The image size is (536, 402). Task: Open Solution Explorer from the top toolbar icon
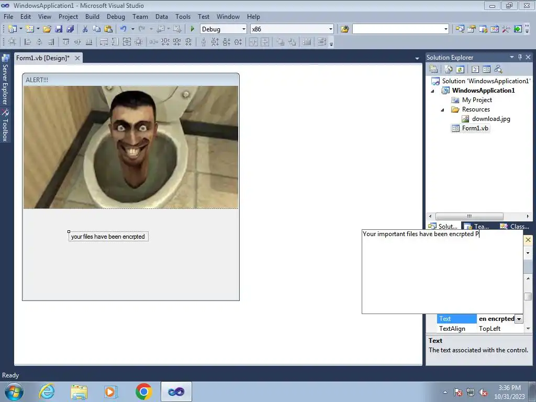click(460, 29)
